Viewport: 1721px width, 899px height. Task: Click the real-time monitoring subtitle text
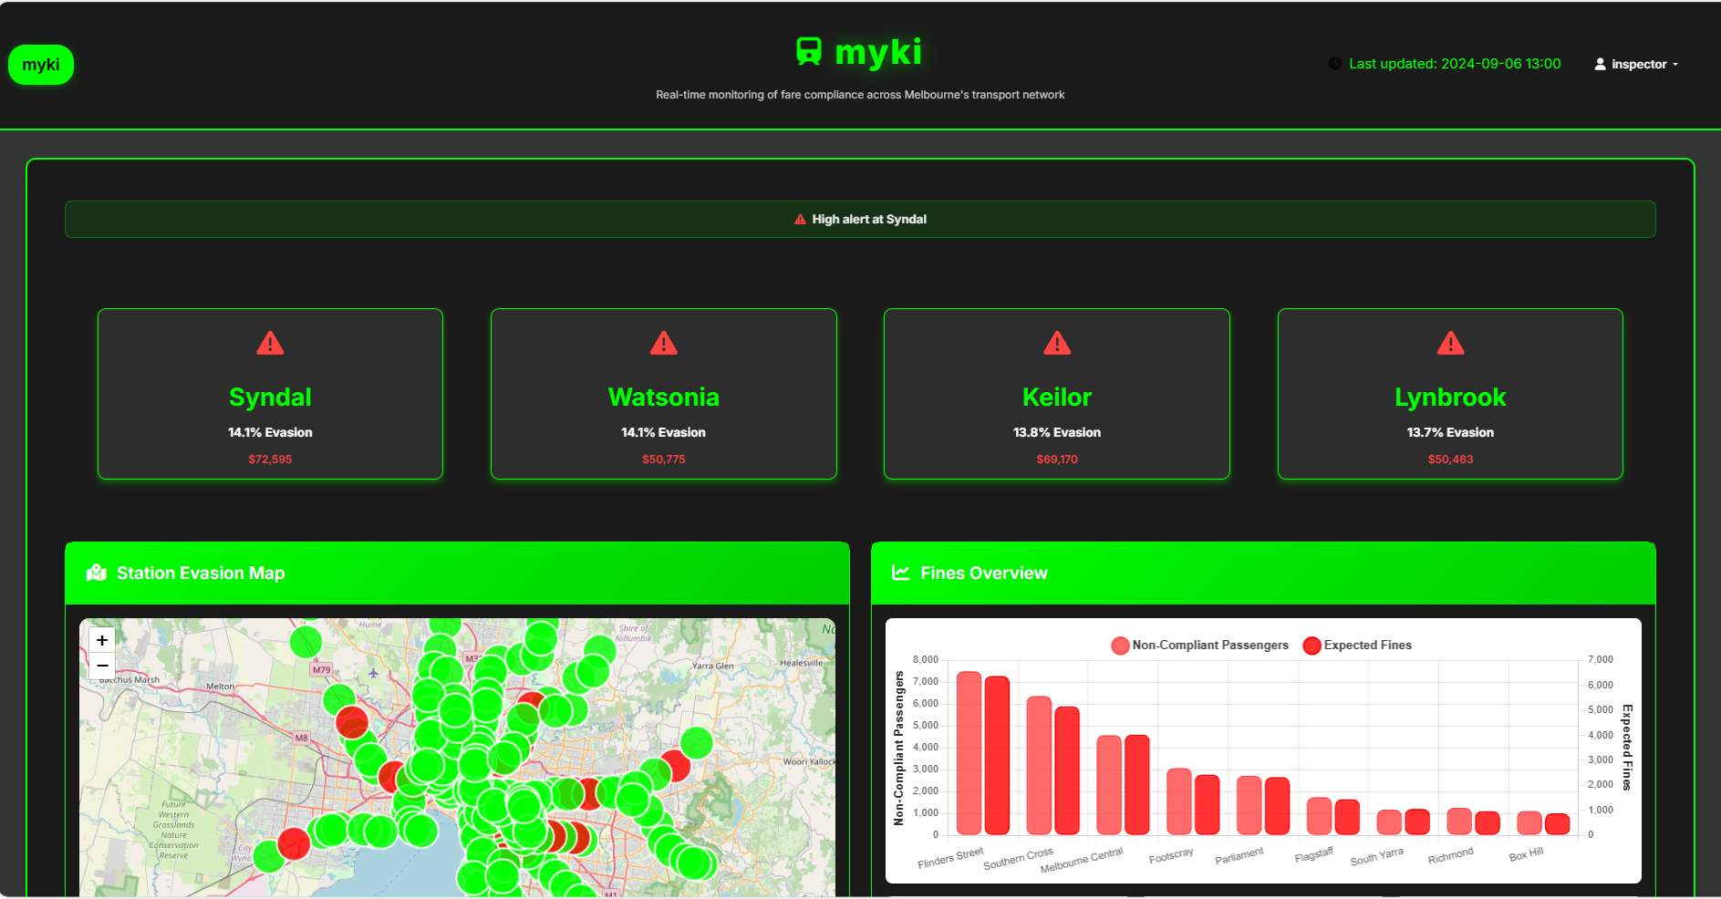[x=860, y=95]
